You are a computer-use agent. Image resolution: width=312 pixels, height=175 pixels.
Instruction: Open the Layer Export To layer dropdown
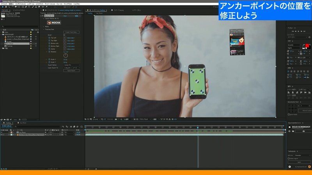pyautogui.click(x=67, y=68)
